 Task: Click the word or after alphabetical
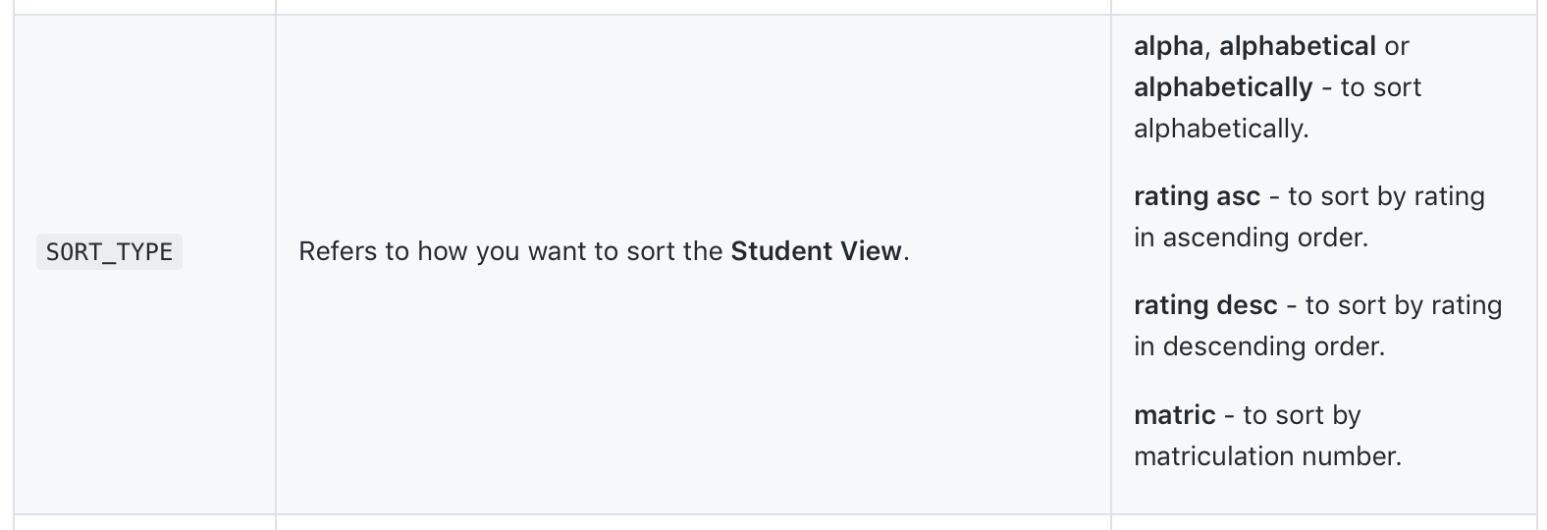point(1397,46)
